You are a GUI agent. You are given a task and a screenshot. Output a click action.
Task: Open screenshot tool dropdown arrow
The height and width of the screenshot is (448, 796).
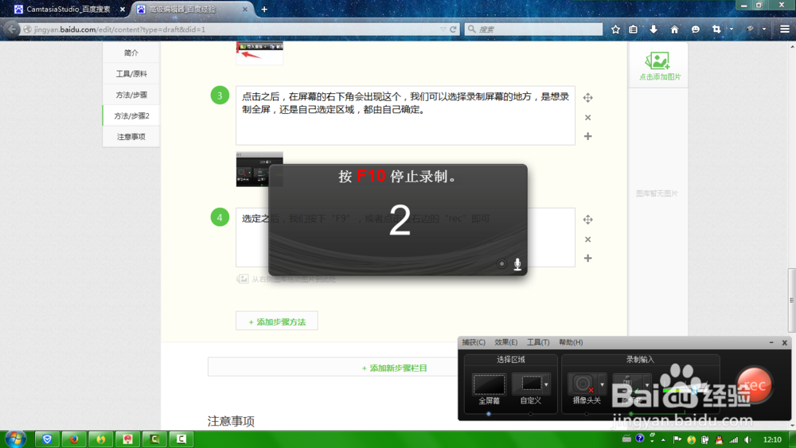(x=731, y=29)
